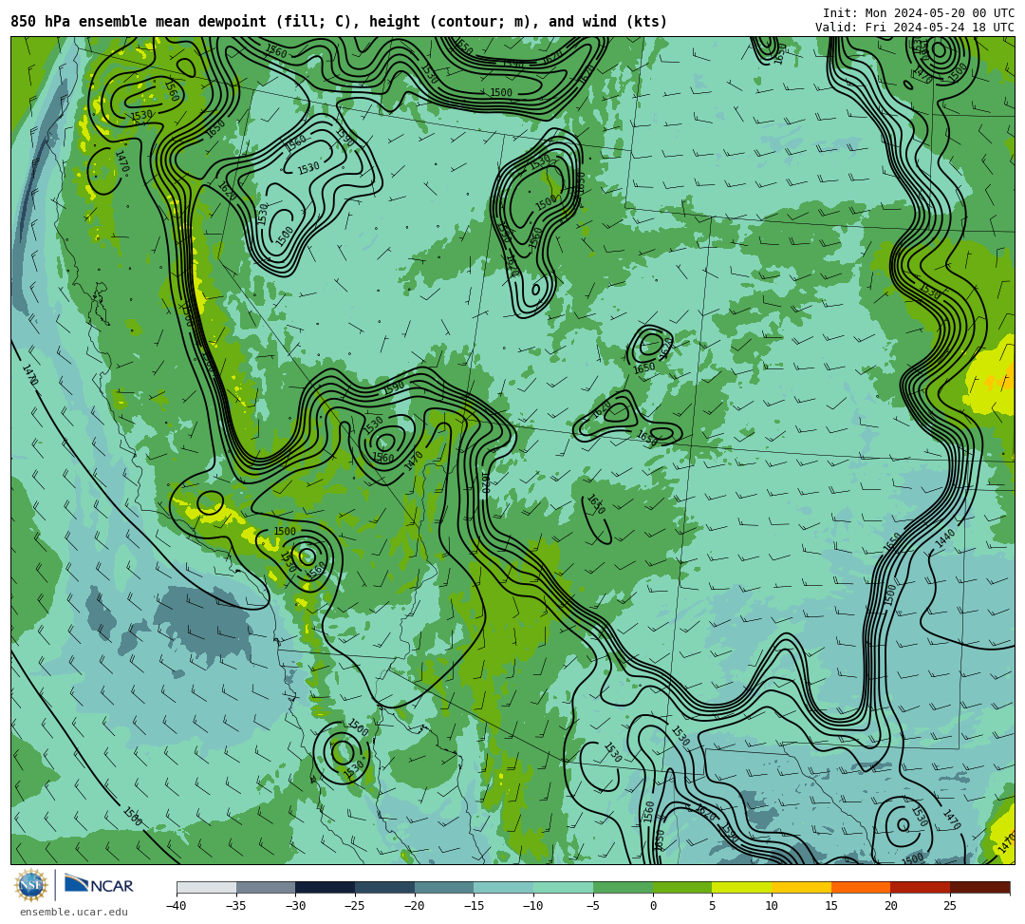The image size is (1025, 924).
Task: Click the -30 colorbar tick label
Action: (x=295, y=906)
